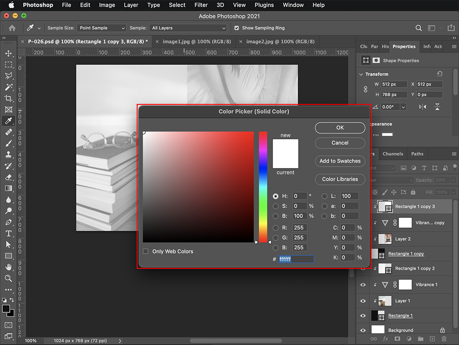The image size is (459, 345).
Task: Open the Sample All Layers dropdown
Action: point(188,28)
